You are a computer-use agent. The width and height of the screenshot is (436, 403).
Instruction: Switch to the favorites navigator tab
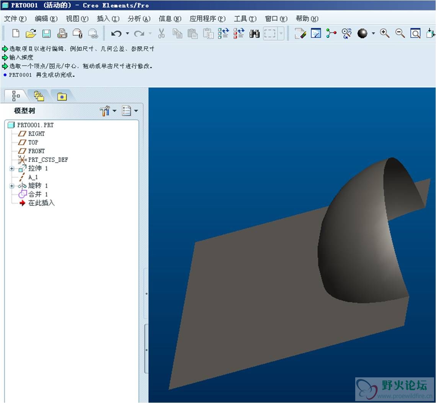pos(62,96)
